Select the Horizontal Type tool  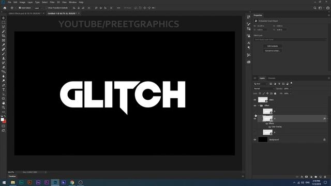point(4,89)
